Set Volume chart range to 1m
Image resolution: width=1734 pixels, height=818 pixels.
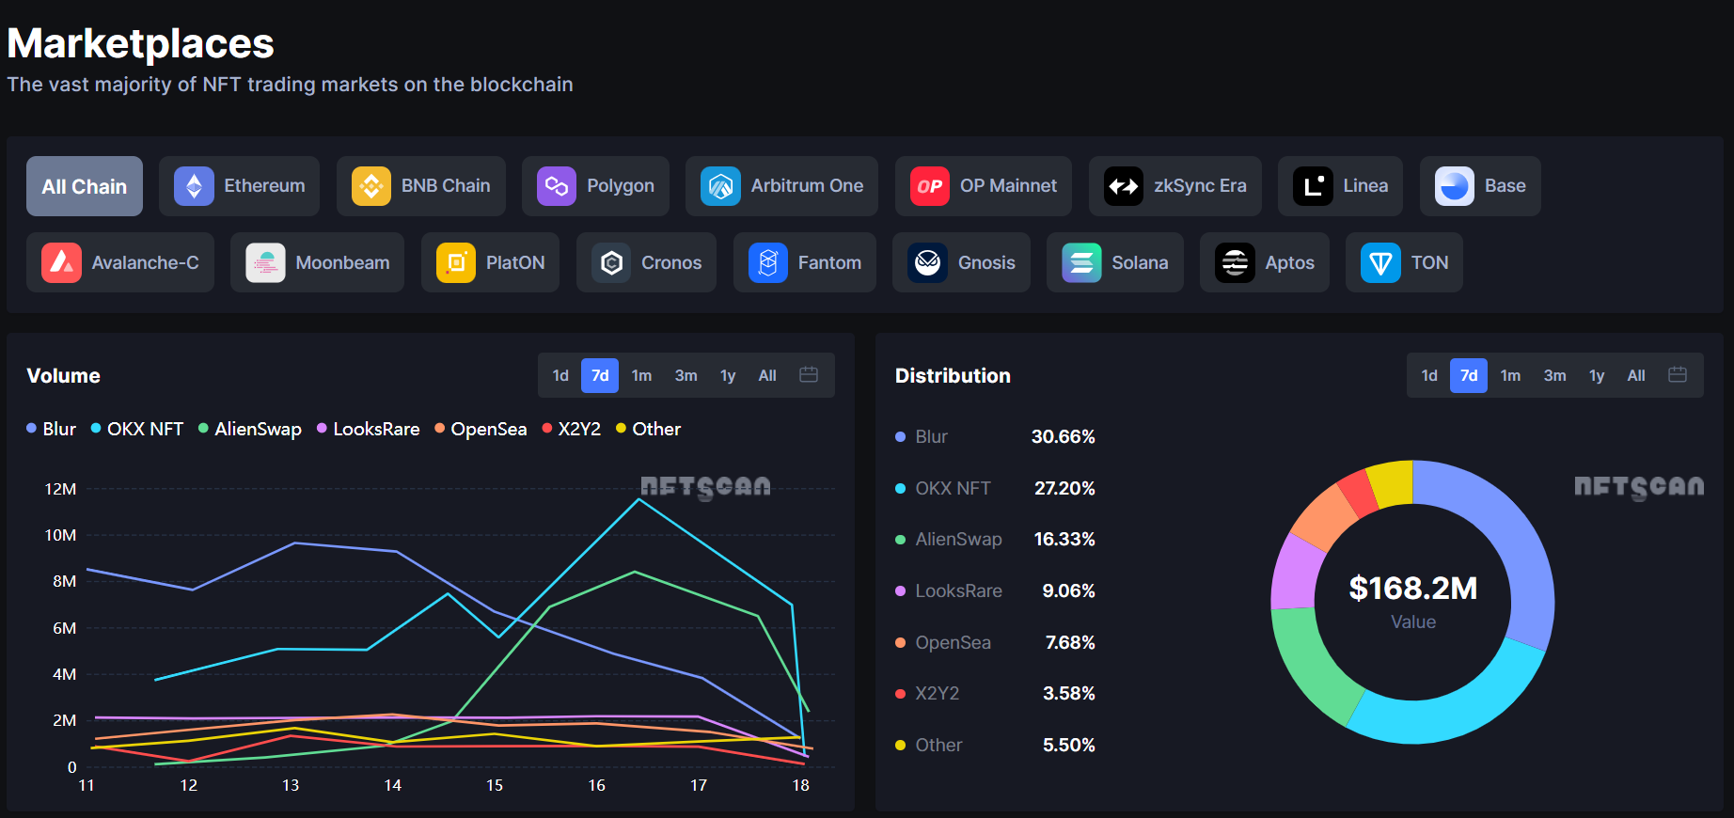[641, 376]
